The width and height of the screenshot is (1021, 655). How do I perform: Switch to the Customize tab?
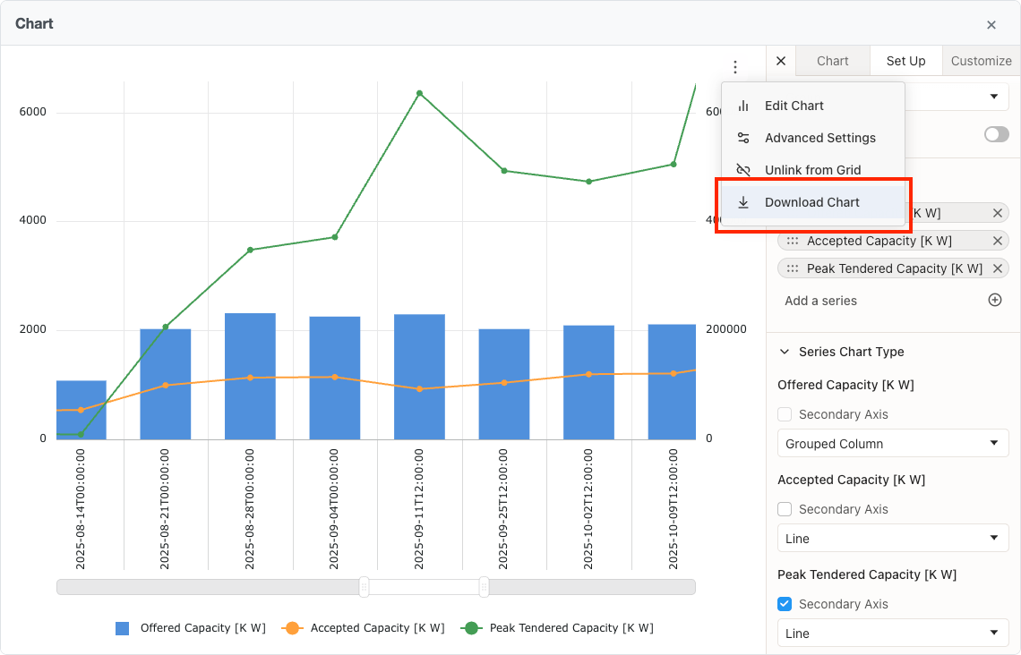981,61
